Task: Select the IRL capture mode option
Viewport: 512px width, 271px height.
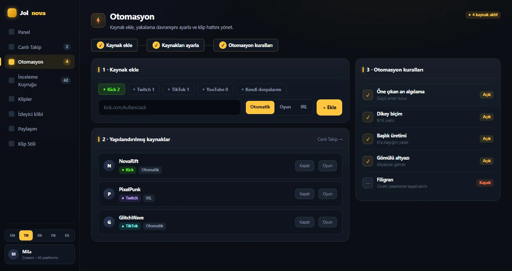Action: point(304,107)
